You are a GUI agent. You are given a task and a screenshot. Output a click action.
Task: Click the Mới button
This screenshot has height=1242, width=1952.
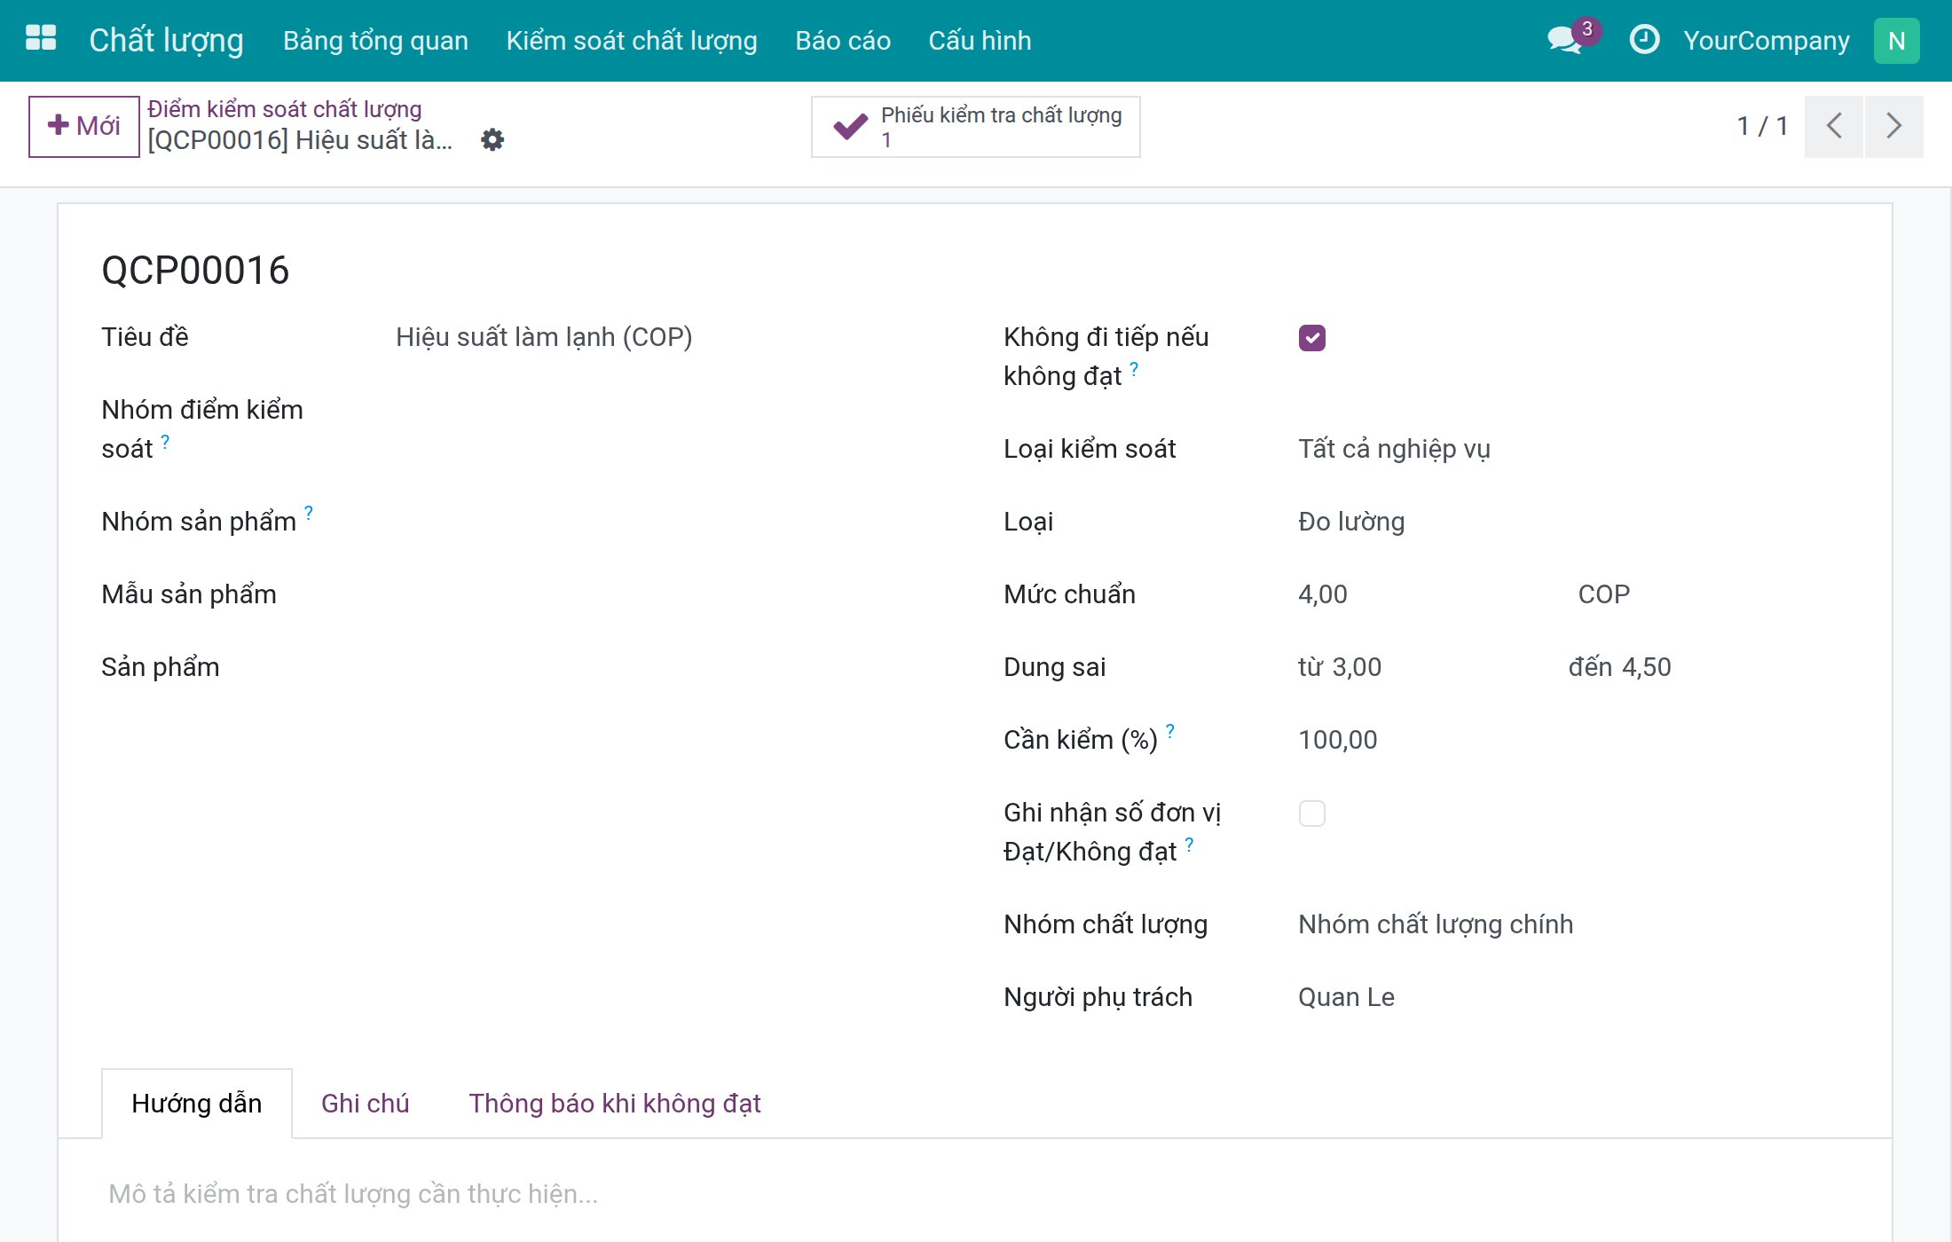(x=83, y=126)
